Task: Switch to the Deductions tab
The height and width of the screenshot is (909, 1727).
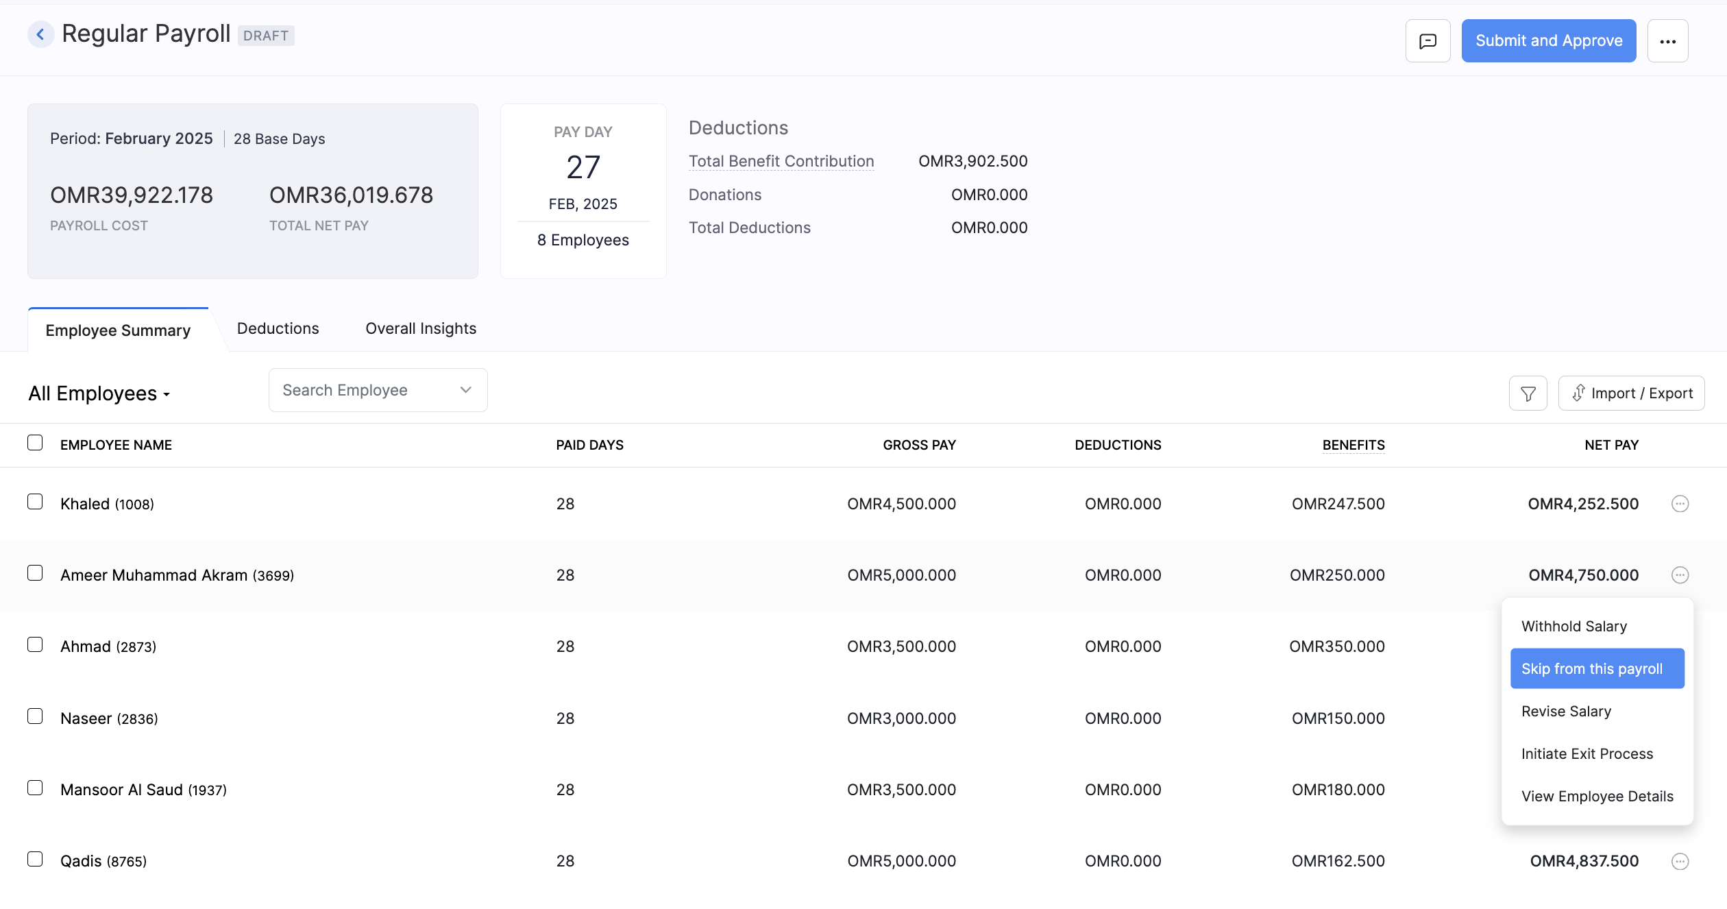Action: click(x=278, y=328)
